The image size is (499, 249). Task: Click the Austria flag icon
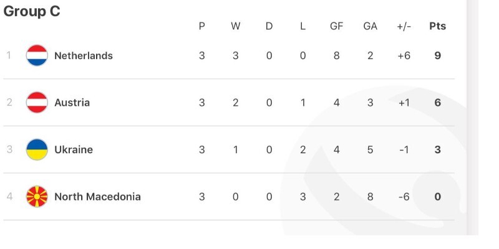[37, 103]
